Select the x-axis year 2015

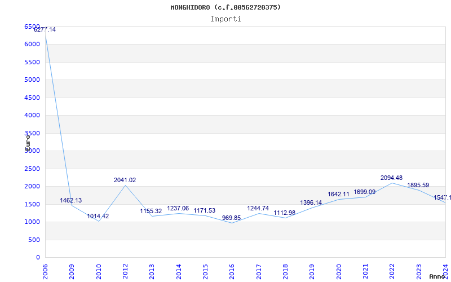pyautogui.click(x=205, y=272)
